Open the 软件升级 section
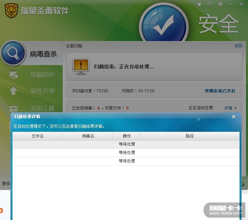248x220 pixels. [x=43, y=91]
